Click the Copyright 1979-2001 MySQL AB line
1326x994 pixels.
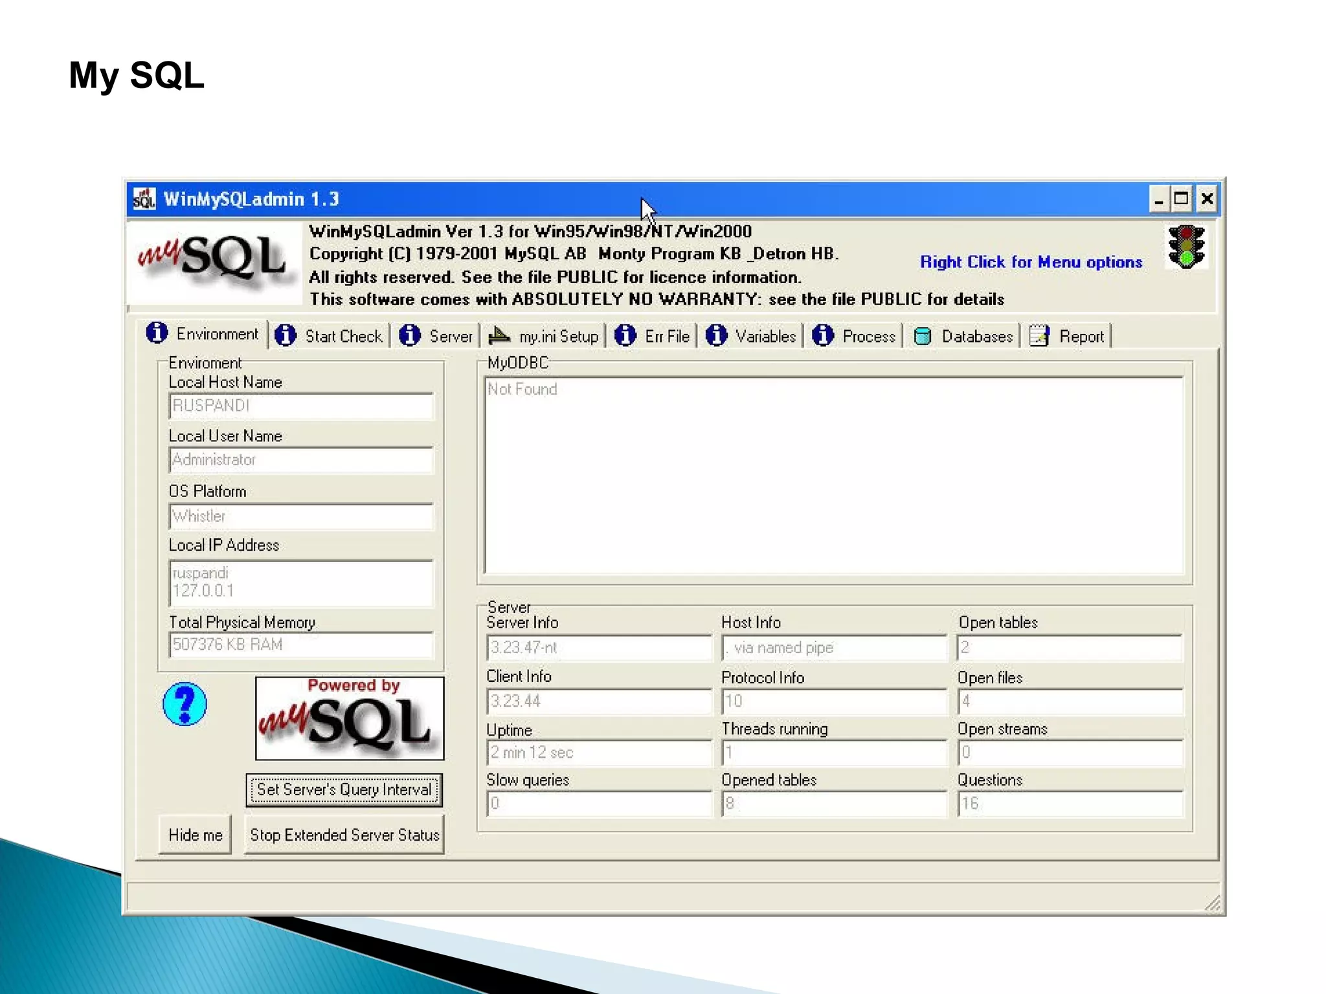pos(574,254)
